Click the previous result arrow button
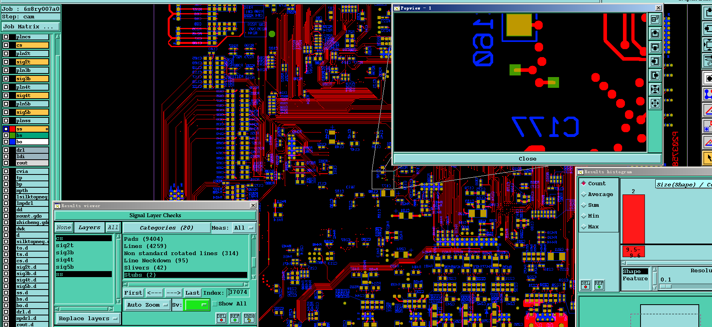The image size is (712, 327). (154, 293)
